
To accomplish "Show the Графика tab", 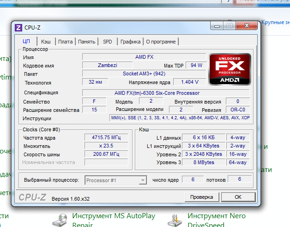I will [x=130, y=42].
